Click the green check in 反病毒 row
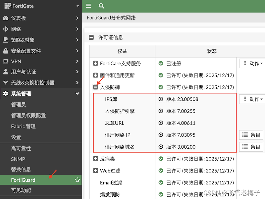Image resolution: width=265 pixels, height=199 pixels. pyautogui.click(x=161, y=159)
